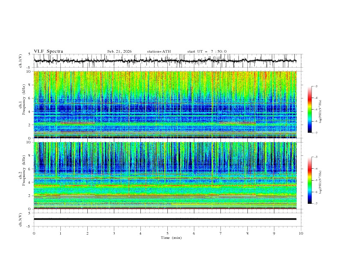Screen dimensions: 339x262
Task: Select the date label "Feb. 21, 2026"
Action: [x=119, y=51]
